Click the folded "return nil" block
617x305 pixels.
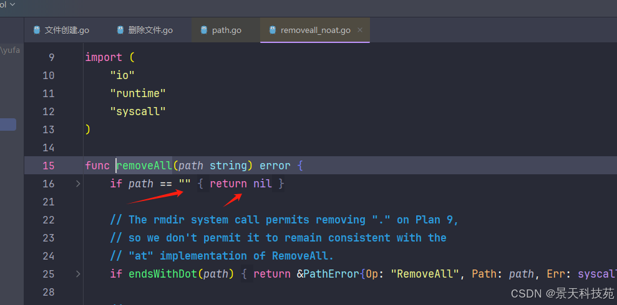click(241, 184)
